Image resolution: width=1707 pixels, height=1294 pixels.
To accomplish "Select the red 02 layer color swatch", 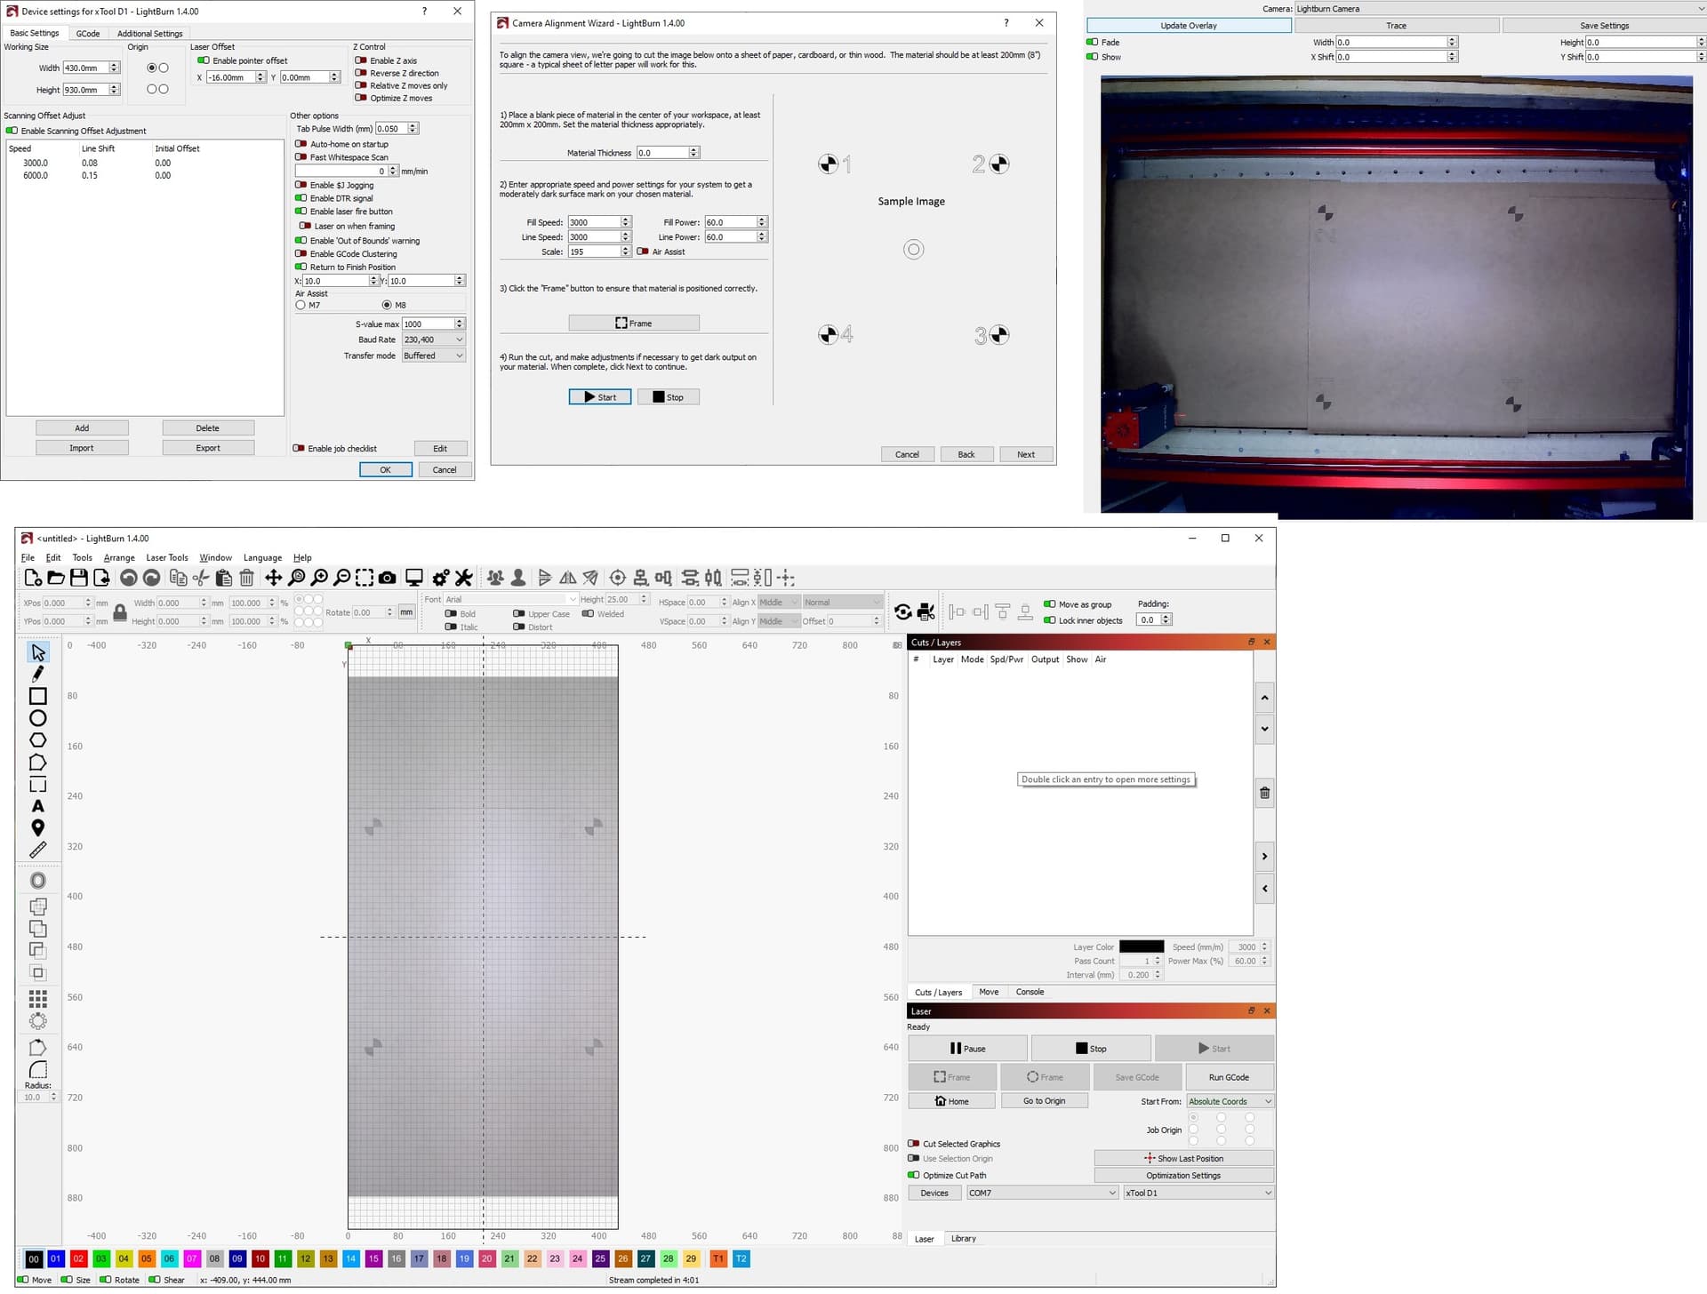I will point(78,1258).
